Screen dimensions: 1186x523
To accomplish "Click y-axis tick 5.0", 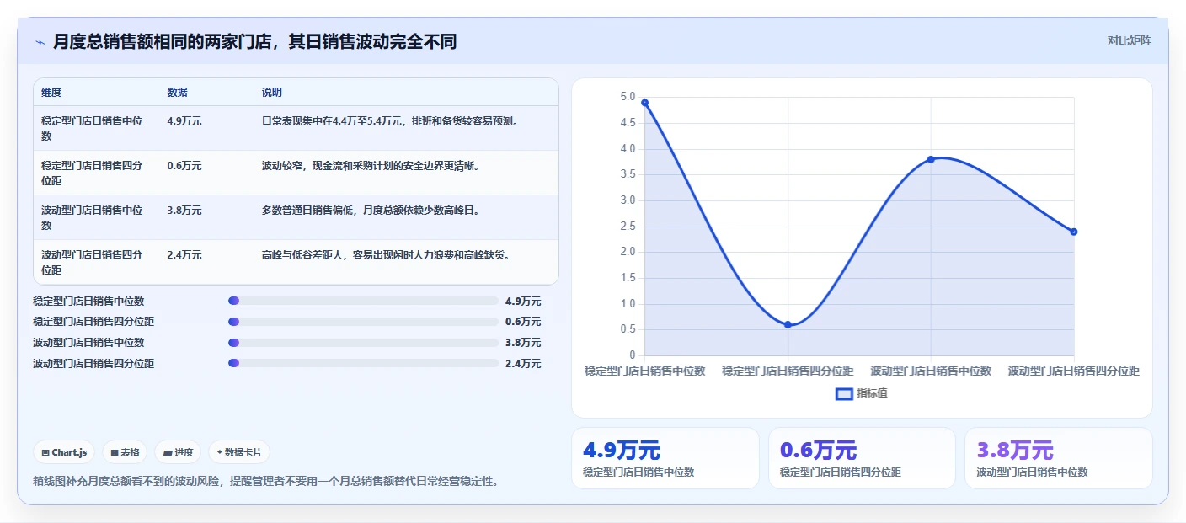I will pyautogui.click(x=628, y=97).
